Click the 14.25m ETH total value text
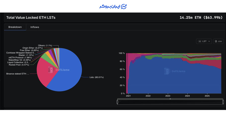Image resolution: width=226 pixels, height=118 pixels. [201, 18]
